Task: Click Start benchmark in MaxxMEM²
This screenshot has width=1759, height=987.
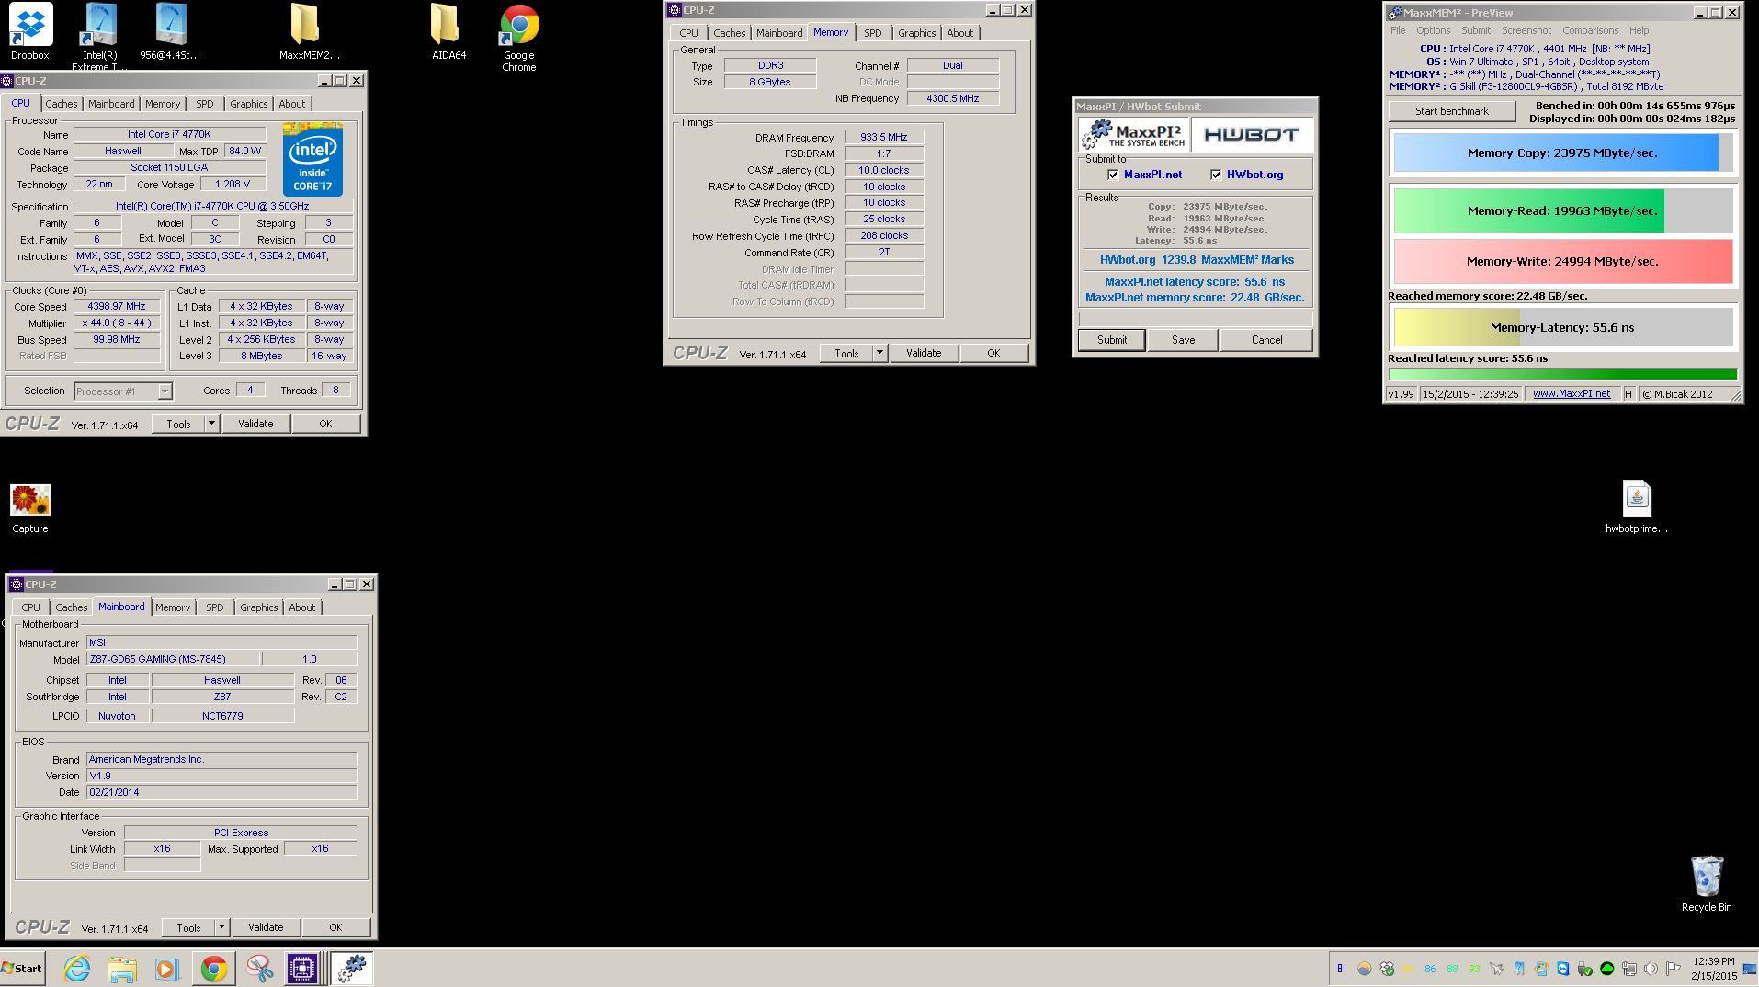Action: pyautogui.click(x=1451, y=111)
